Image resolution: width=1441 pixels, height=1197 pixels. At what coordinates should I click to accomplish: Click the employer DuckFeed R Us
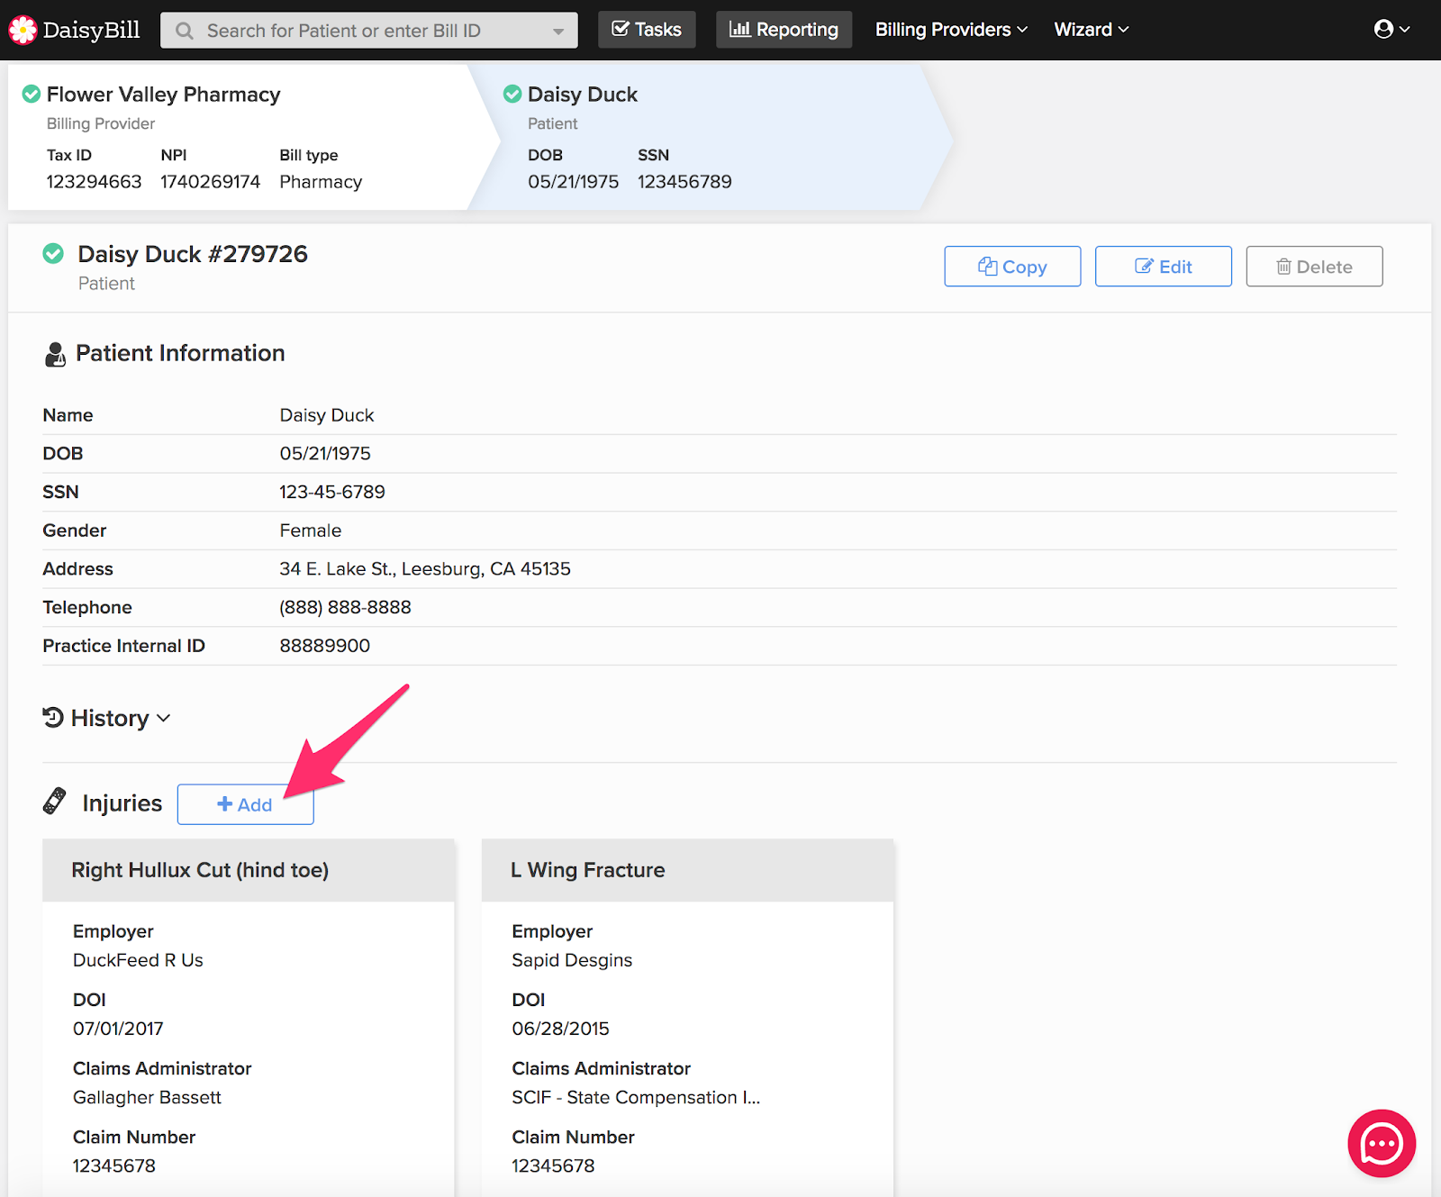(x=138, y=960)
